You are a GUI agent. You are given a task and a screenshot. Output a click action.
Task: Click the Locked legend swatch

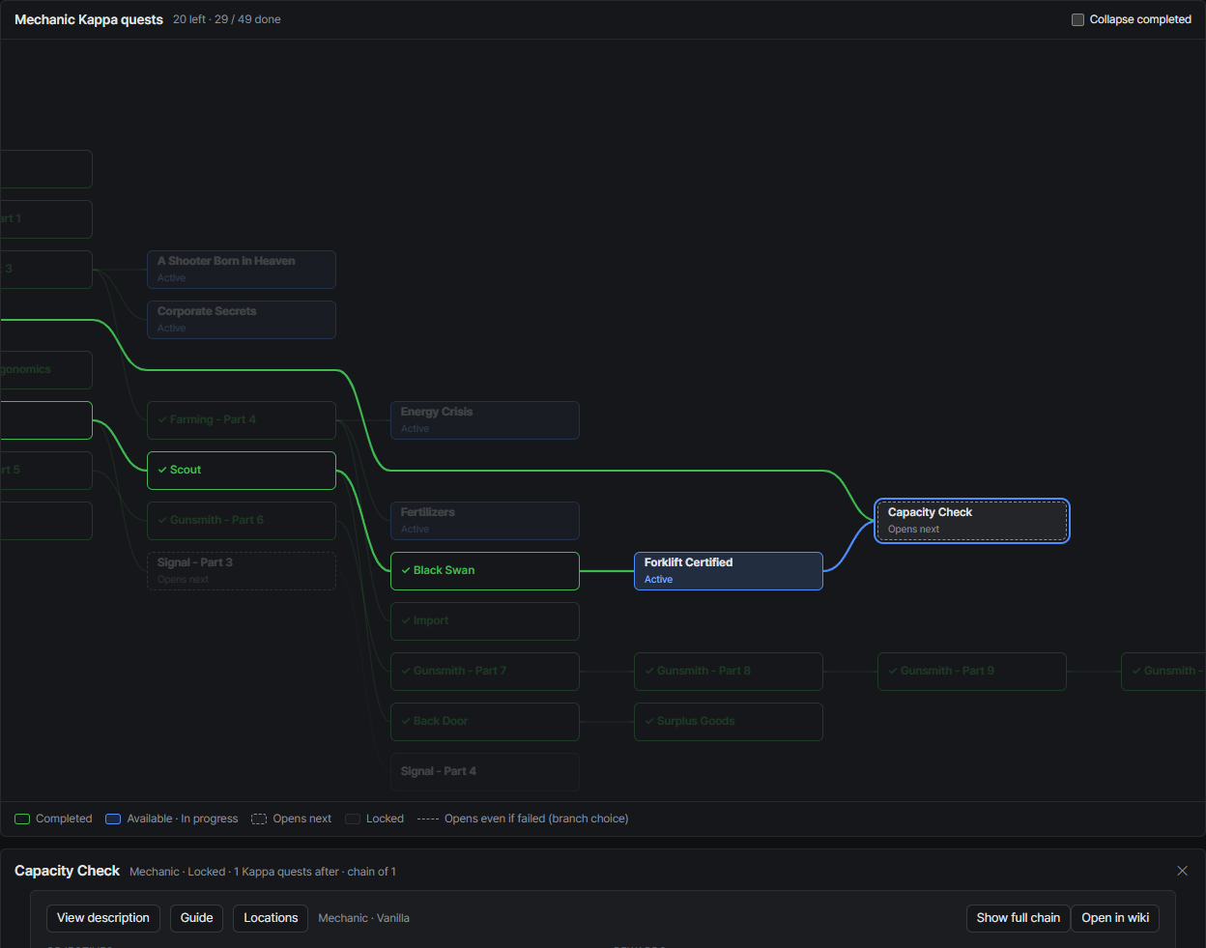tap(353, 819)
